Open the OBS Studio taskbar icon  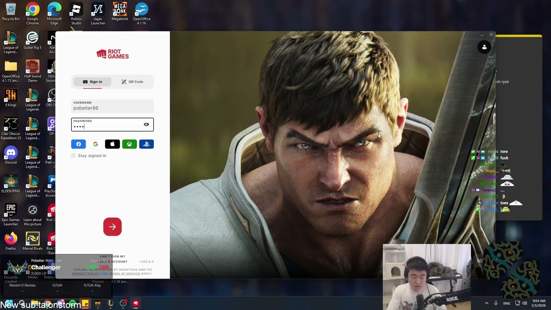(123, 304)
